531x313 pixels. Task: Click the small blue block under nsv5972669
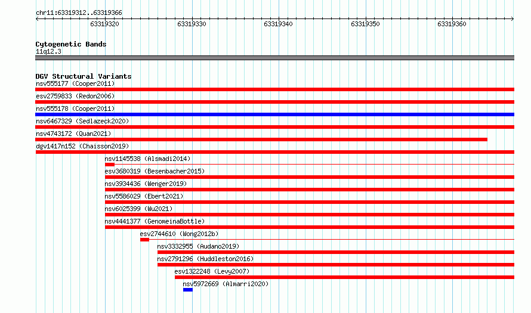click(188, 290)
